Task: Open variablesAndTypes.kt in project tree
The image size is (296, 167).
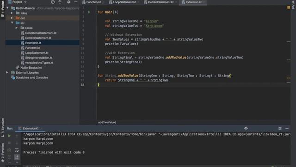Action: [39, 63]
